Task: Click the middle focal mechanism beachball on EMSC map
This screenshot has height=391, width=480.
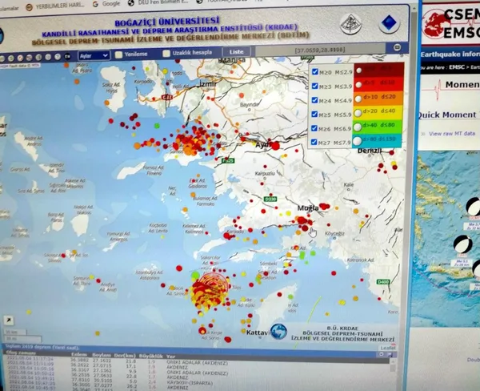Action: tap(462, 244)
